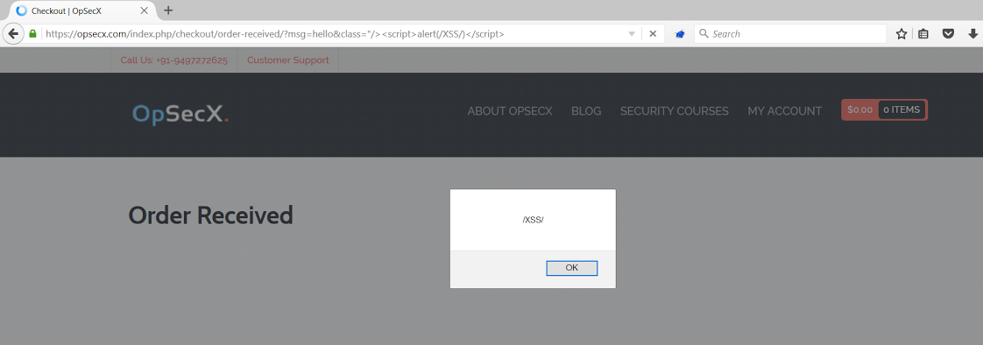
Task: Stop loading with the X button
Action: click(x=653, y=34)
